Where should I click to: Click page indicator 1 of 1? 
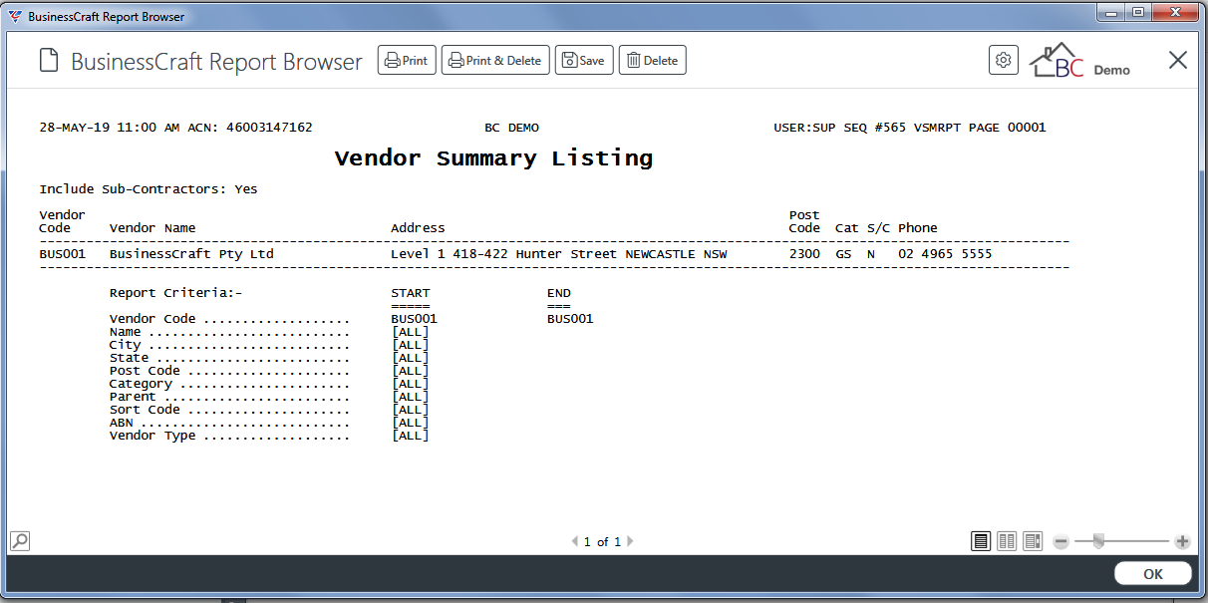click(x=602, y=542)
